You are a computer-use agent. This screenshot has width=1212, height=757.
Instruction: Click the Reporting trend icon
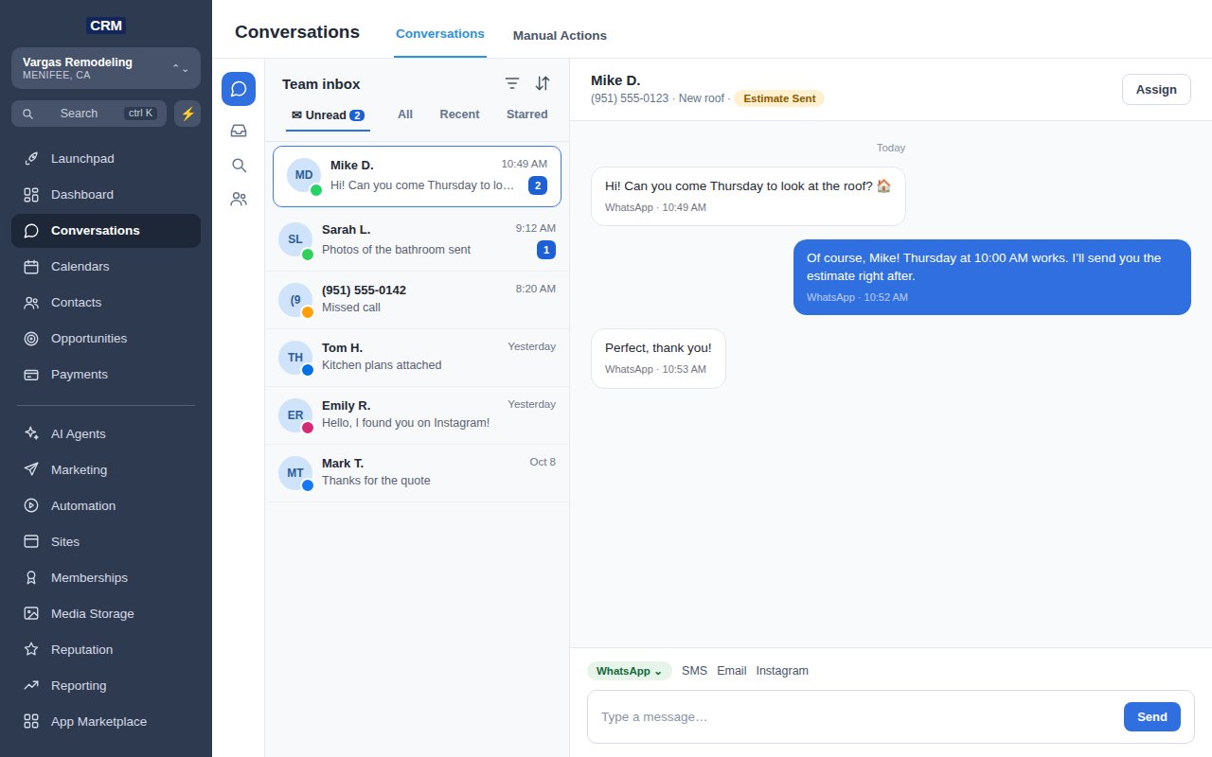click(x=31, y=686)
